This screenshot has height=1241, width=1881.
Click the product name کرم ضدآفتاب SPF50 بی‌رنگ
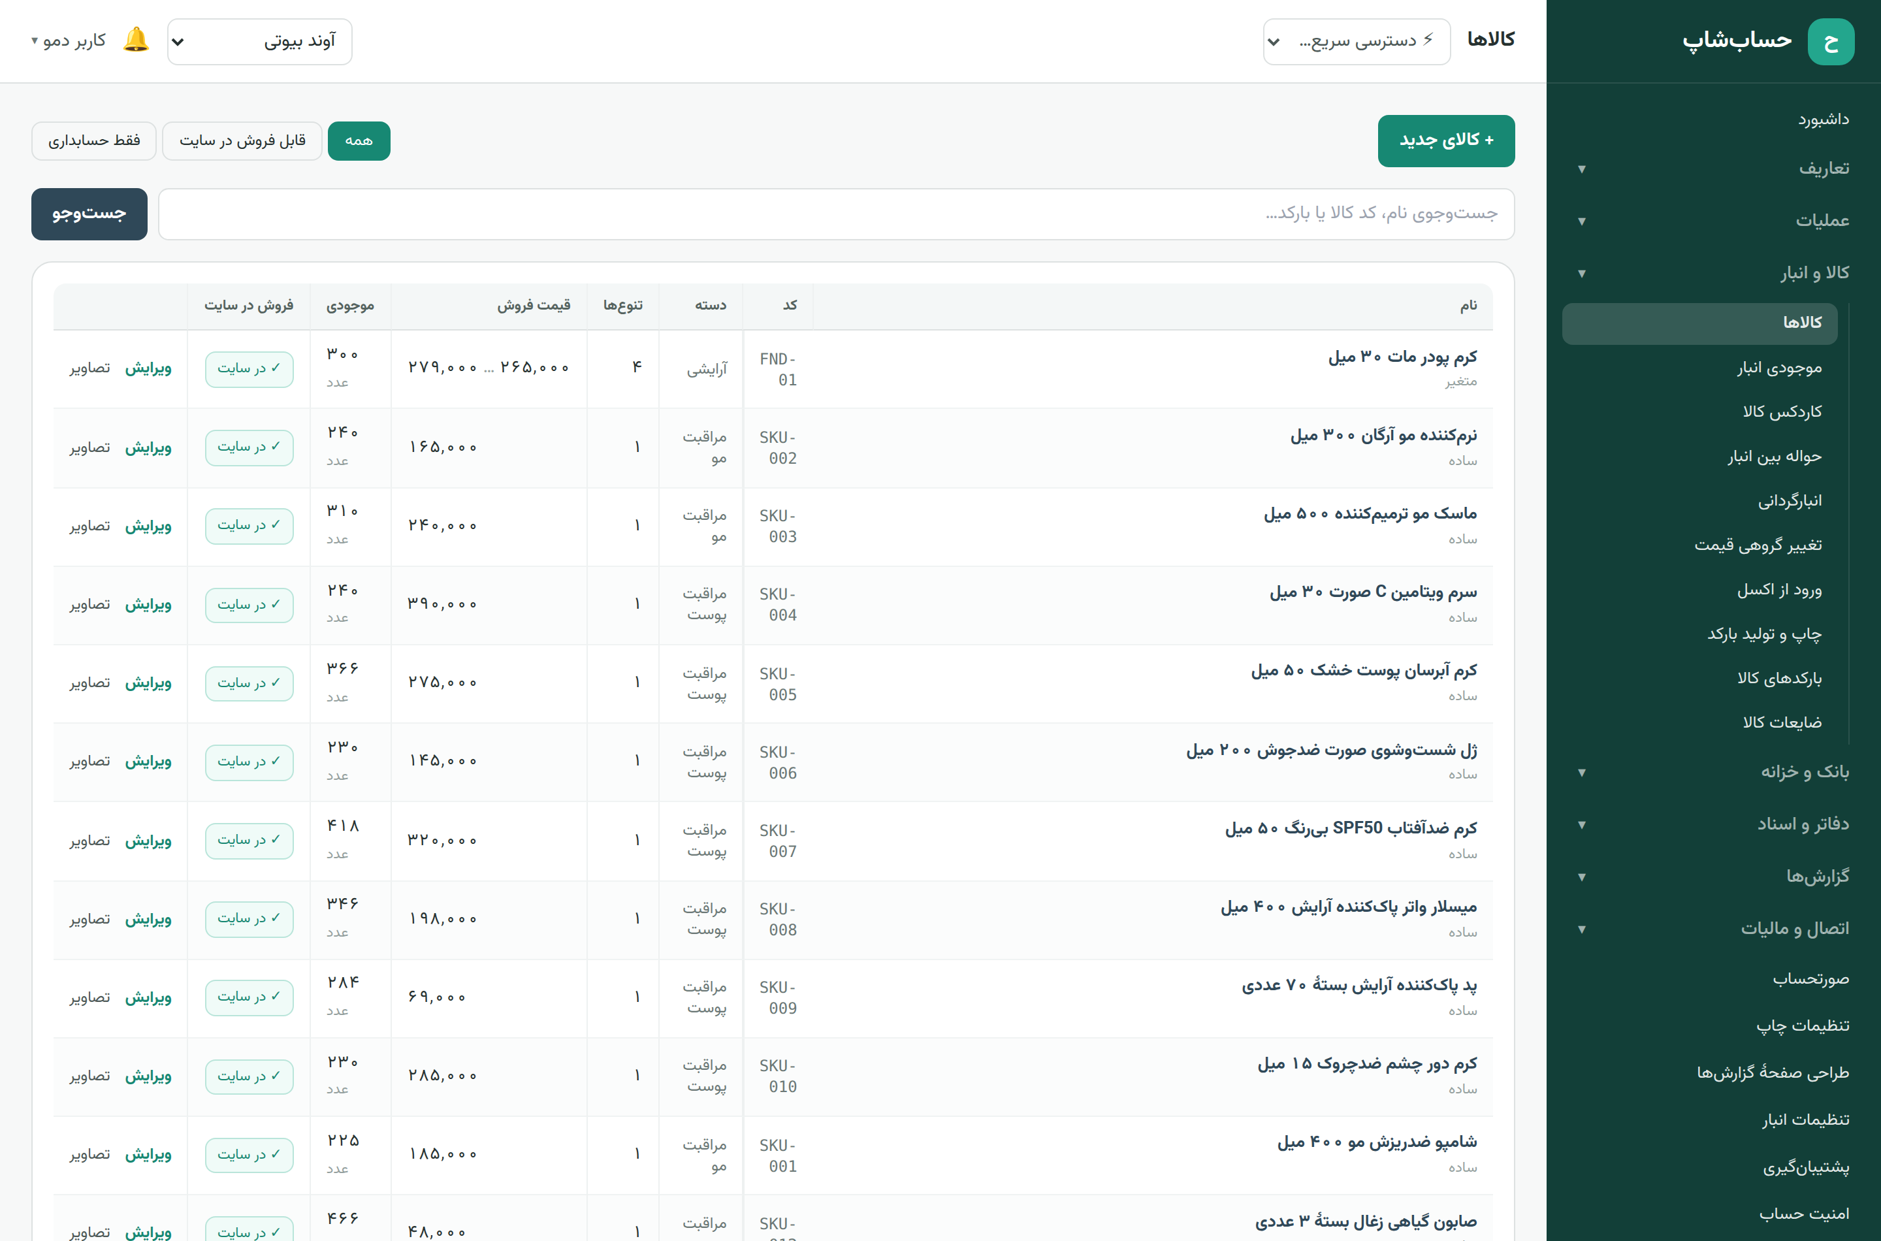(x=1351, y=828)
